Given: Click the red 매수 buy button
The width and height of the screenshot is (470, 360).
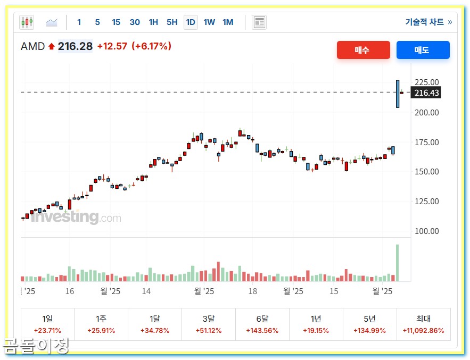Looking at the screenshot, I should point(364,50).
